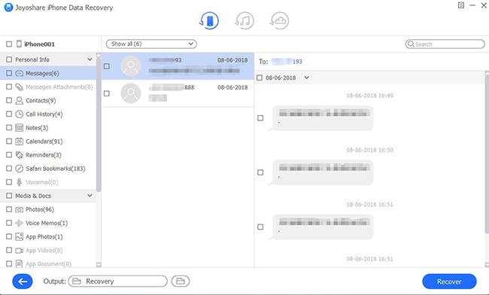Collapse the 08-06-2018 message group chevron

306,78
